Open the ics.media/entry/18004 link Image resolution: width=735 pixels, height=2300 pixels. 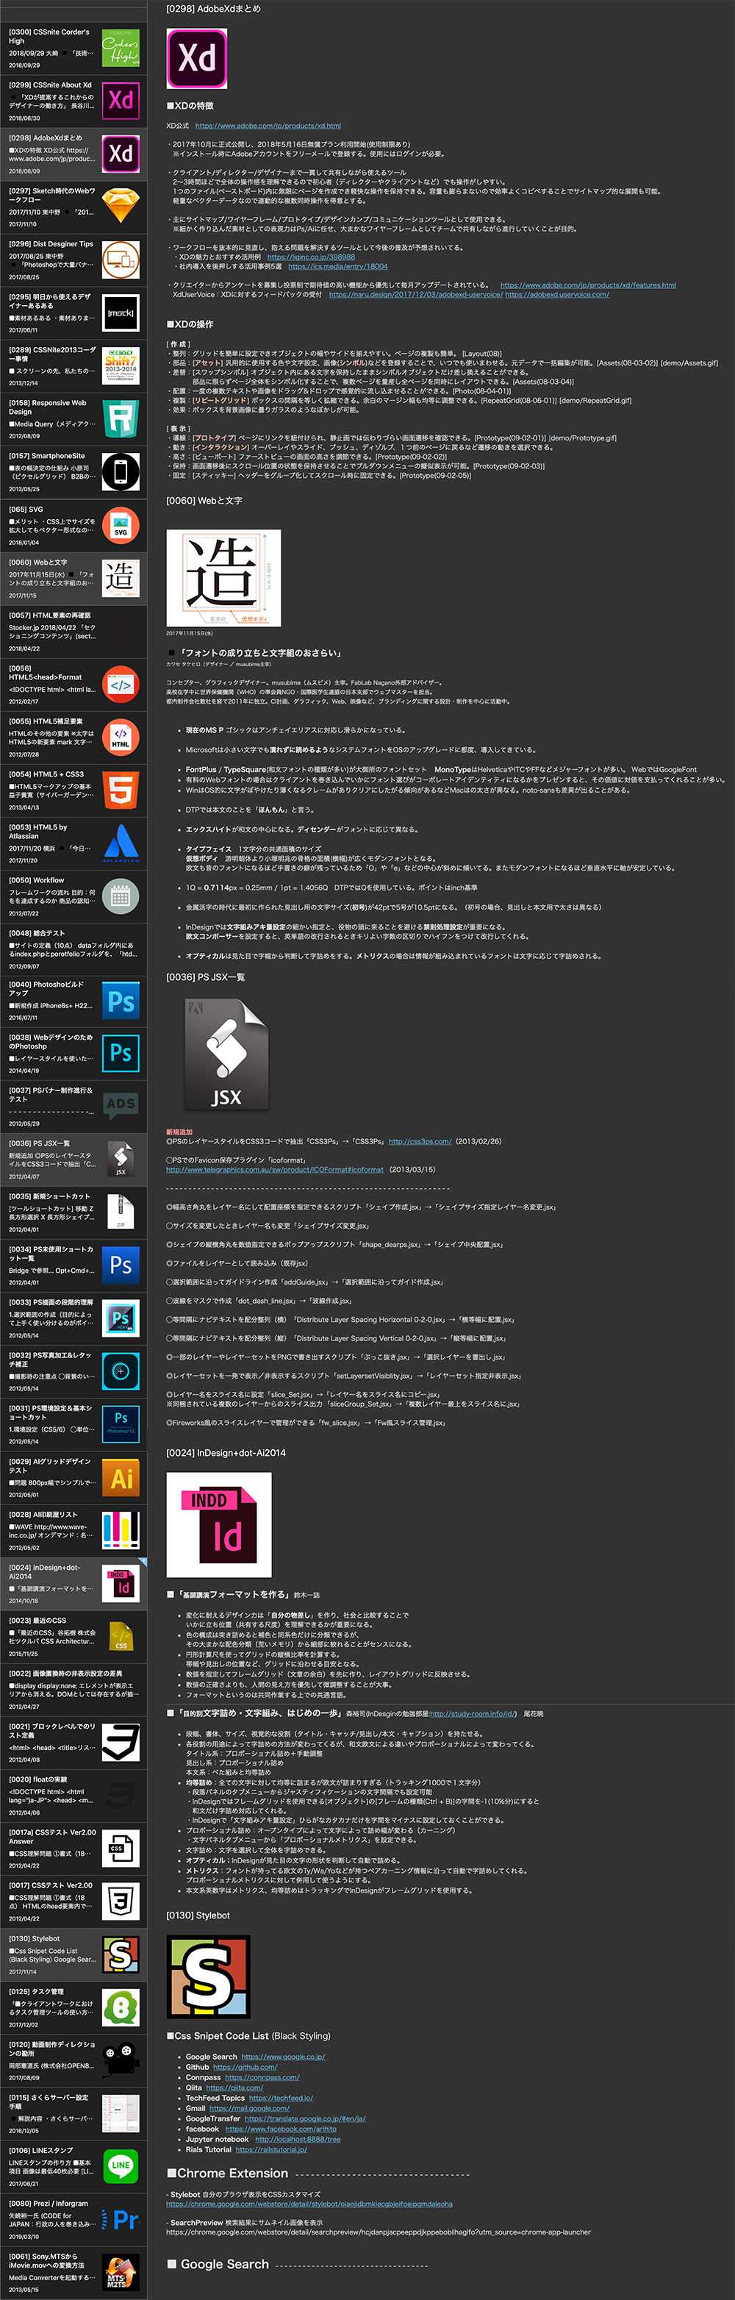pyautogui.click(x=337, y=266)
